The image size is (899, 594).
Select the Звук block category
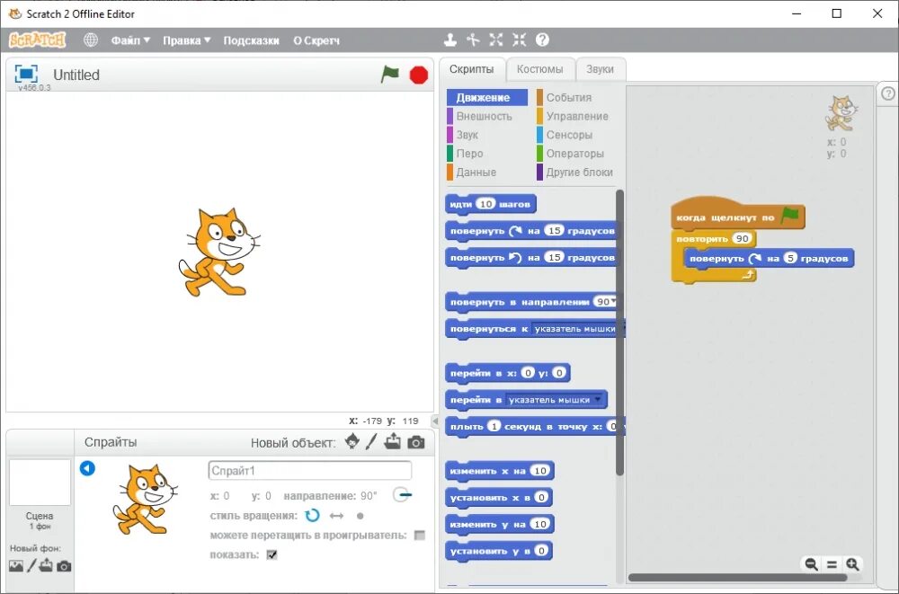click(x=462, y=135)
